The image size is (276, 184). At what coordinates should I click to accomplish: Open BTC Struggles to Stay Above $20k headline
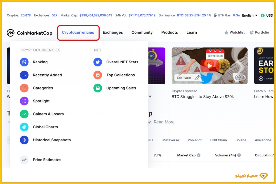pyautogui.click(x=203, y=97)
